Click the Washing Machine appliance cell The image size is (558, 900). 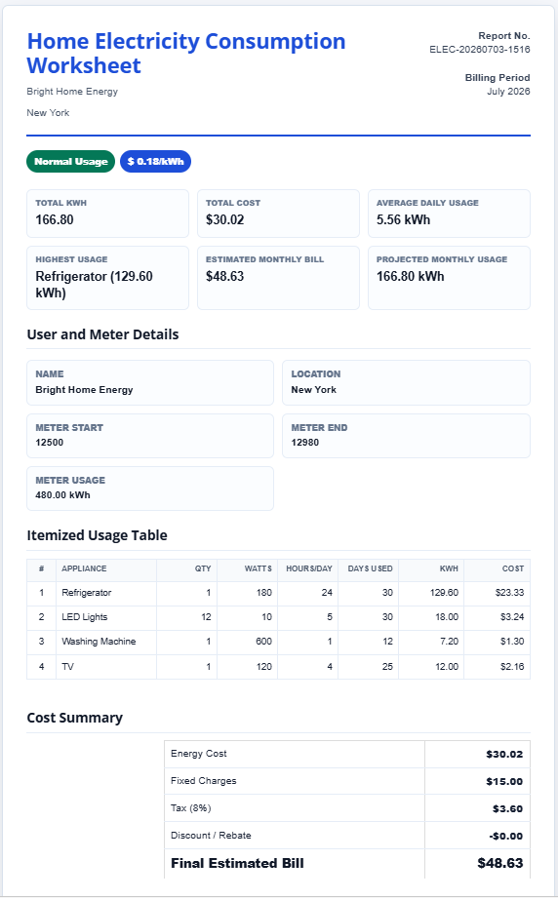[x=106, y=642]
